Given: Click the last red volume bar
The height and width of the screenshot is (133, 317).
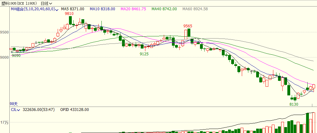Looking at the screenshot, I should tap(314, 123).
